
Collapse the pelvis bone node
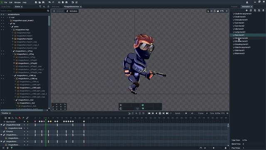coord(10,27)
